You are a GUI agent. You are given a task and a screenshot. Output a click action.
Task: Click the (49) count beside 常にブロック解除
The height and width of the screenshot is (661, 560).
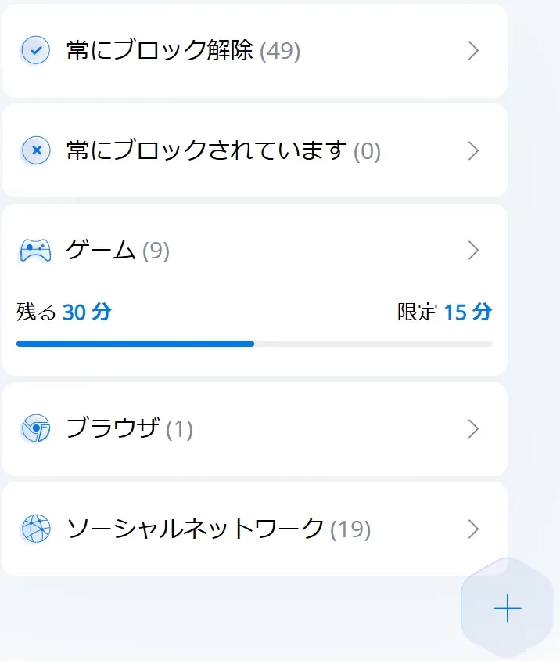click(x=280, y=52)
